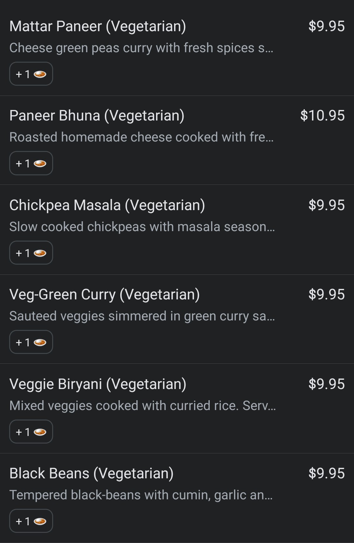Screen dimensions: 354x543
Task: Tap the curry badge under Black Beans
Action: (x=31, y=521)
